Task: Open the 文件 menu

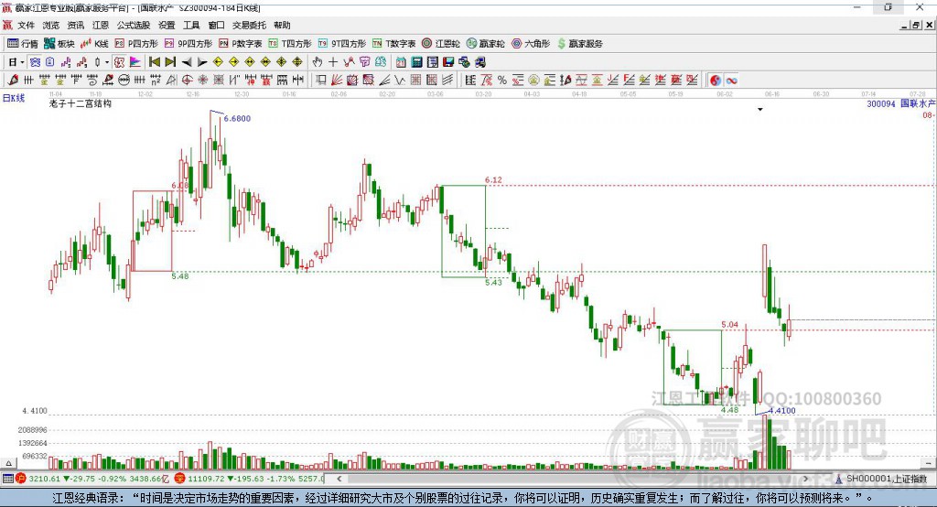Action: 26,25
